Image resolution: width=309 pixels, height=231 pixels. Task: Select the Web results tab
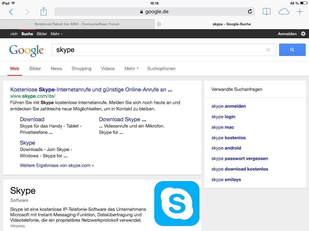pos(14,69)
